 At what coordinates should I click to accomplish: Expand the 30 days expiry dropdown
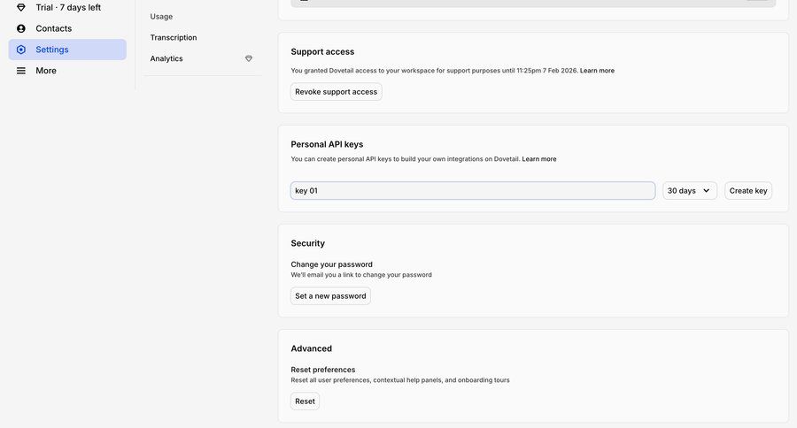(690, 191)
